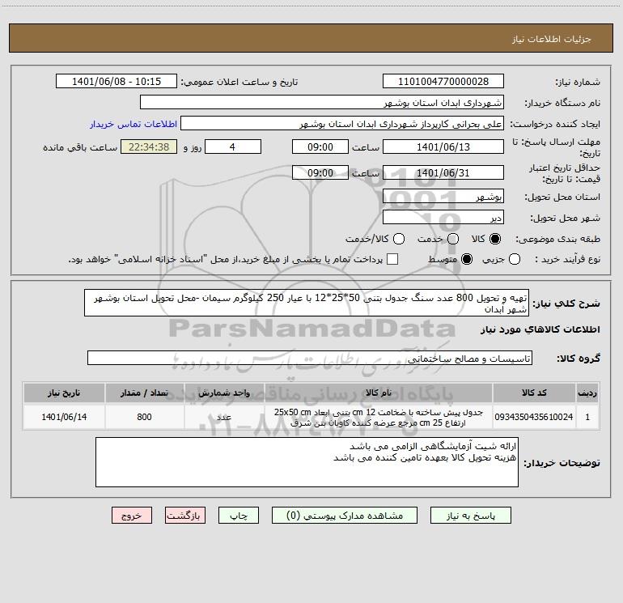Screen dimensions: 623x603
Task: Click the پاسخ به نیاز button
Action: click(x=470, y=516)
